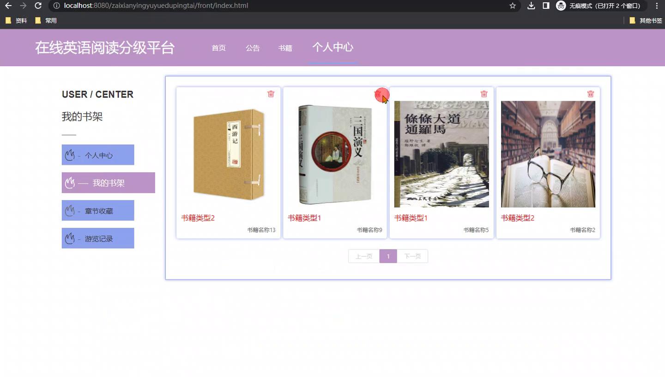The height and width of the screenshot is (377, 665).
Task: Click 书籍类型1 label on 书籍名称9 card
Action: (304, 218)
